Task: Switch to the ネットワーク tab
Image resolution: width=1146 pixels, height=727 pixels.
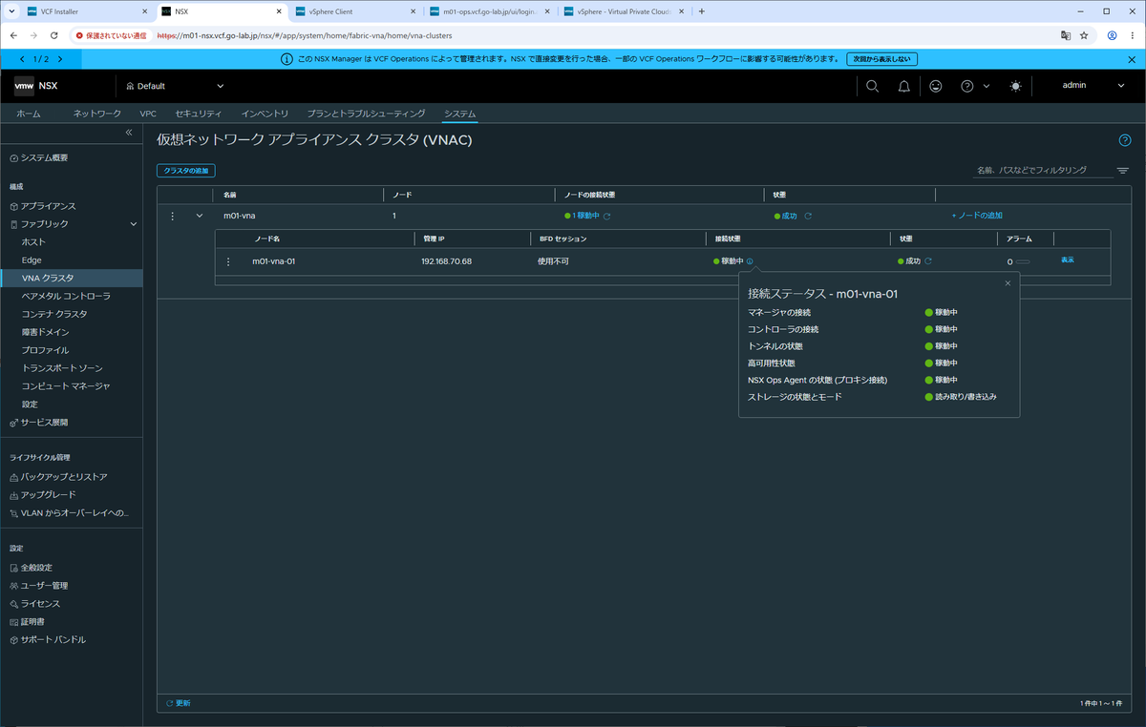Action: [97, 114]
